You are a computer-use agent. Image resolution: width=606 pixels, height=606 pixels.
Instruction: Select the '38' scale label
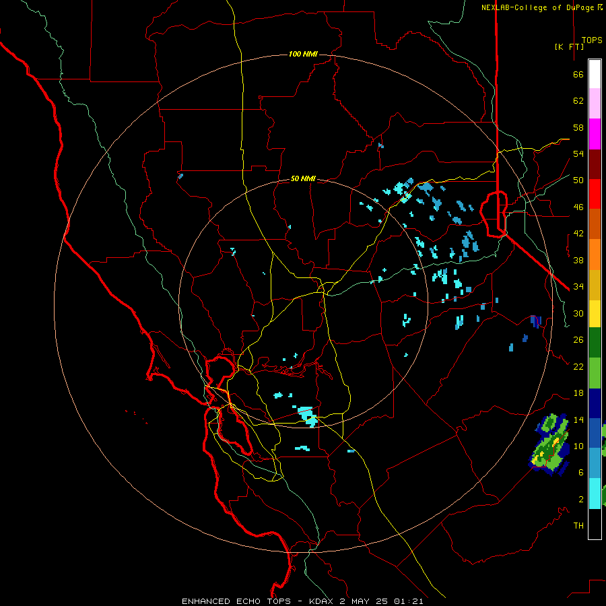tap(578, 260)
